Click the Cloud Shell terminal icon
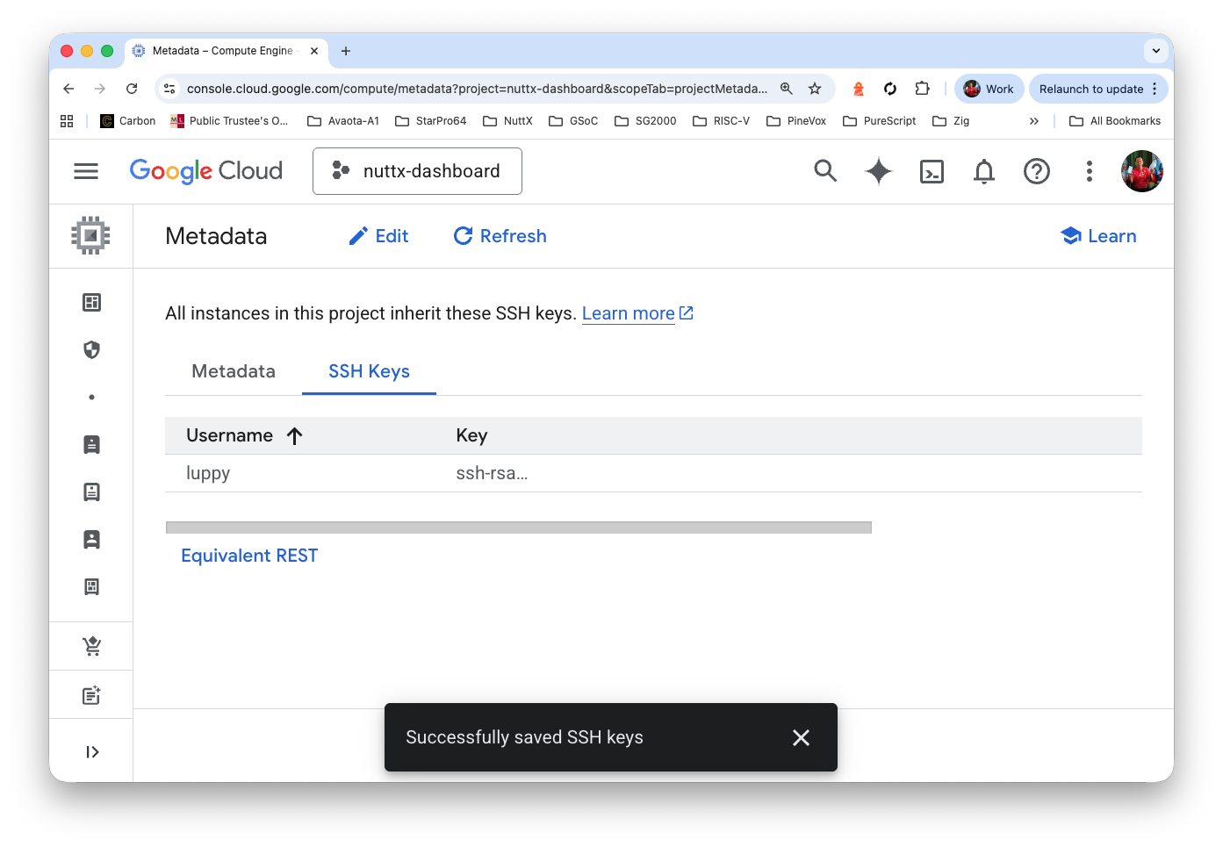1223x847 pixels. click(x=932, y=171)
